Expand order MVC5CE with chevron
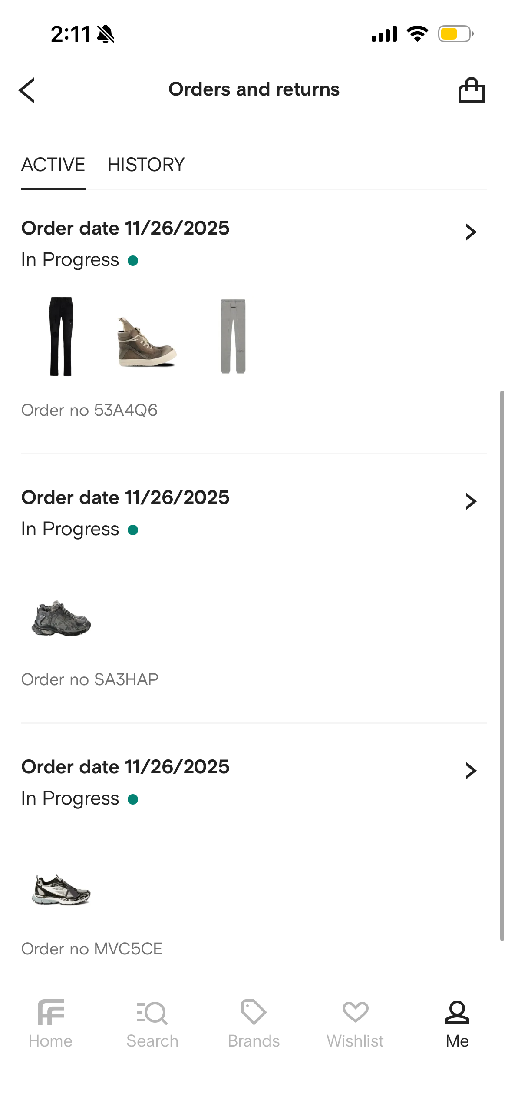This screenshot has height=1100, width=508. coord(471,771)
